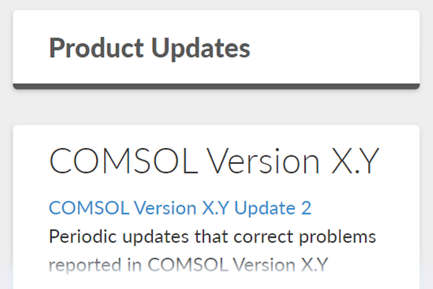Click the large COMSOL Version X.Y heading
The image size is (433, 289).
click(214, 162)
